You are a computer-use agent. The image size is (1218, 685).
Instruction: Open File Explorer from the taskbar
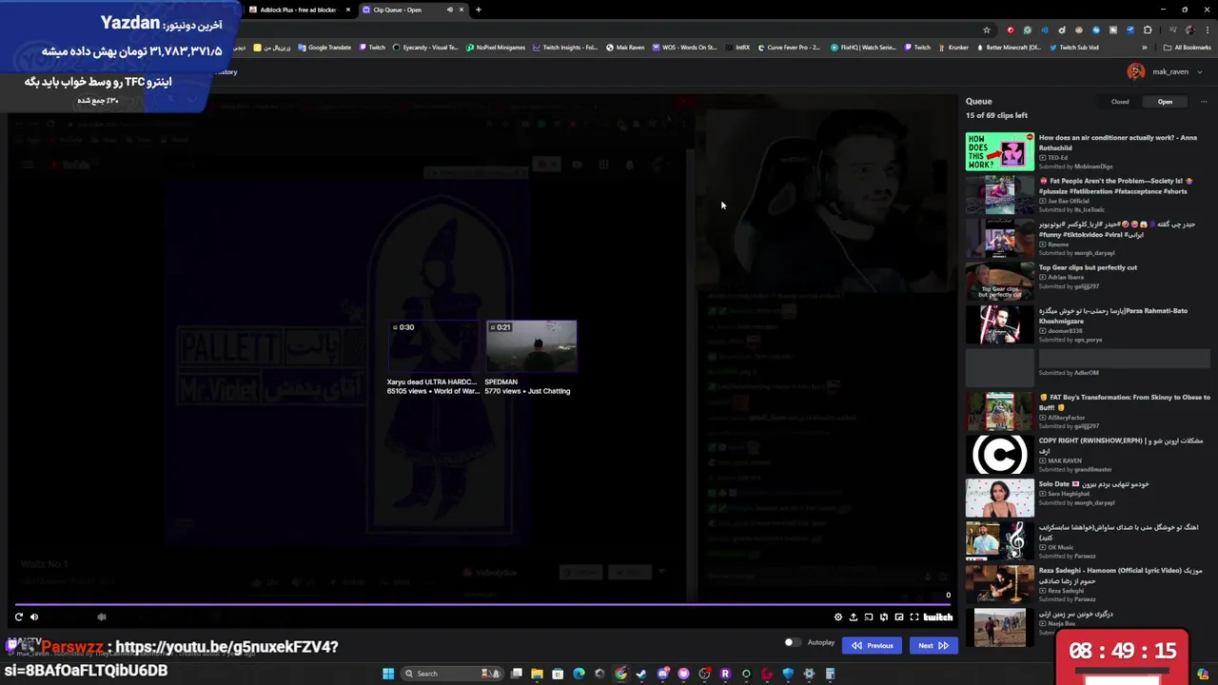point(537,674)
